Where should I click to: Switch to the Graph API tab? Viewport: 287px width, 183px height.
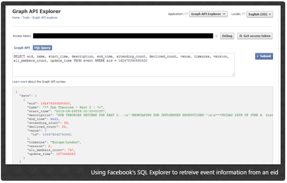click(22, 48)
